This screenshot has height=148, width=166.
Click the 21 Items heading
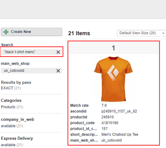79,33
